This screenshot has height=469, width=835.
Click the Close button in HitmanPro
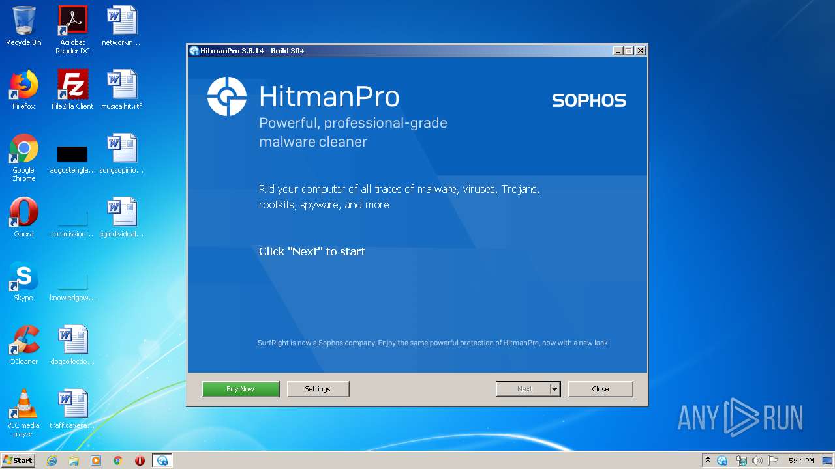coord(600,389)
